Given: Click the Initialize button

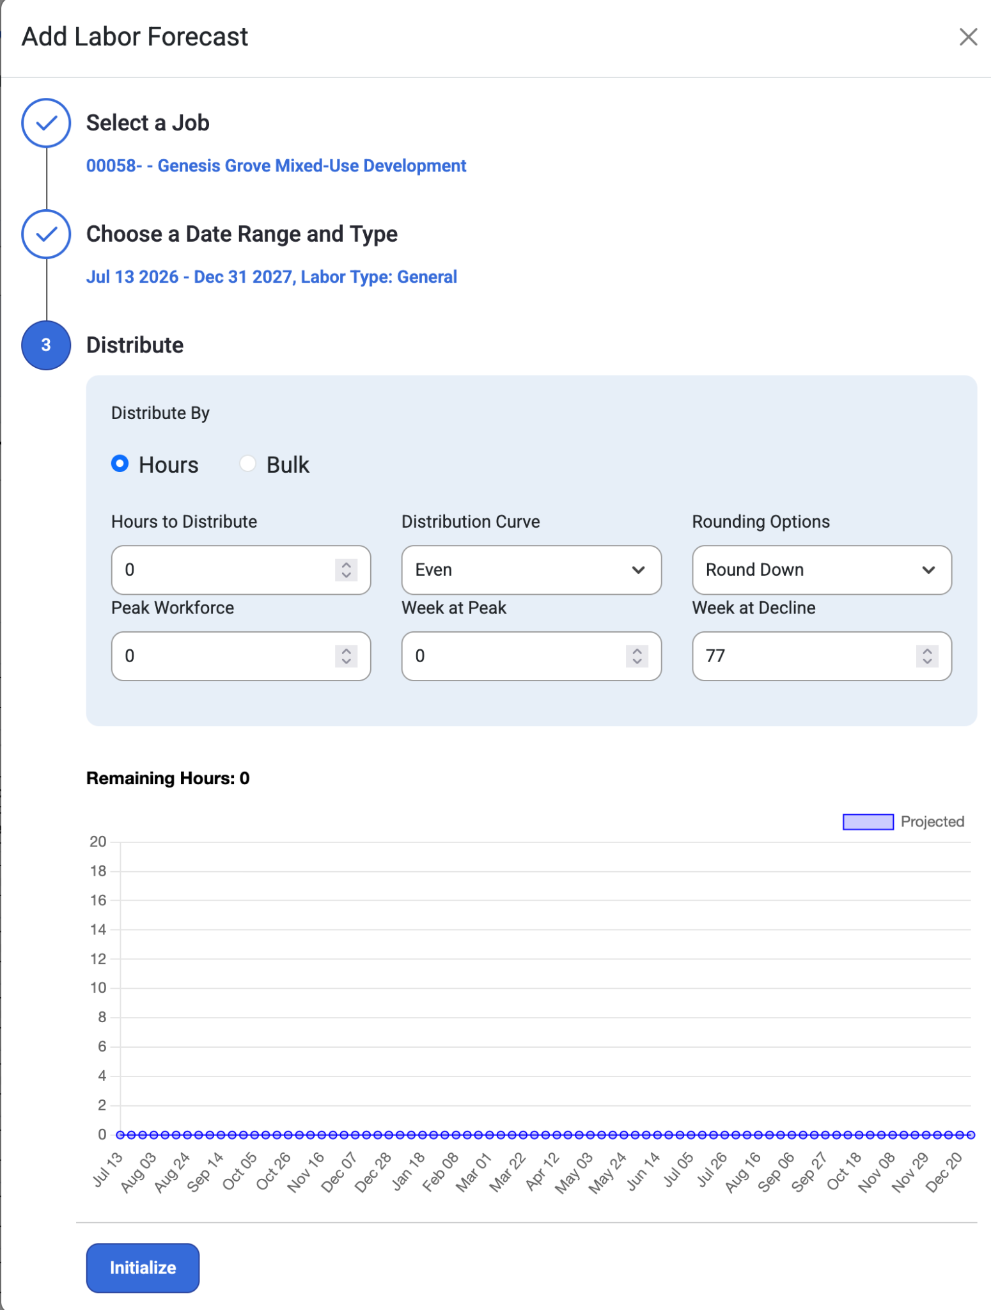Looking at the screenshot, I should [x=143, y=1268].
